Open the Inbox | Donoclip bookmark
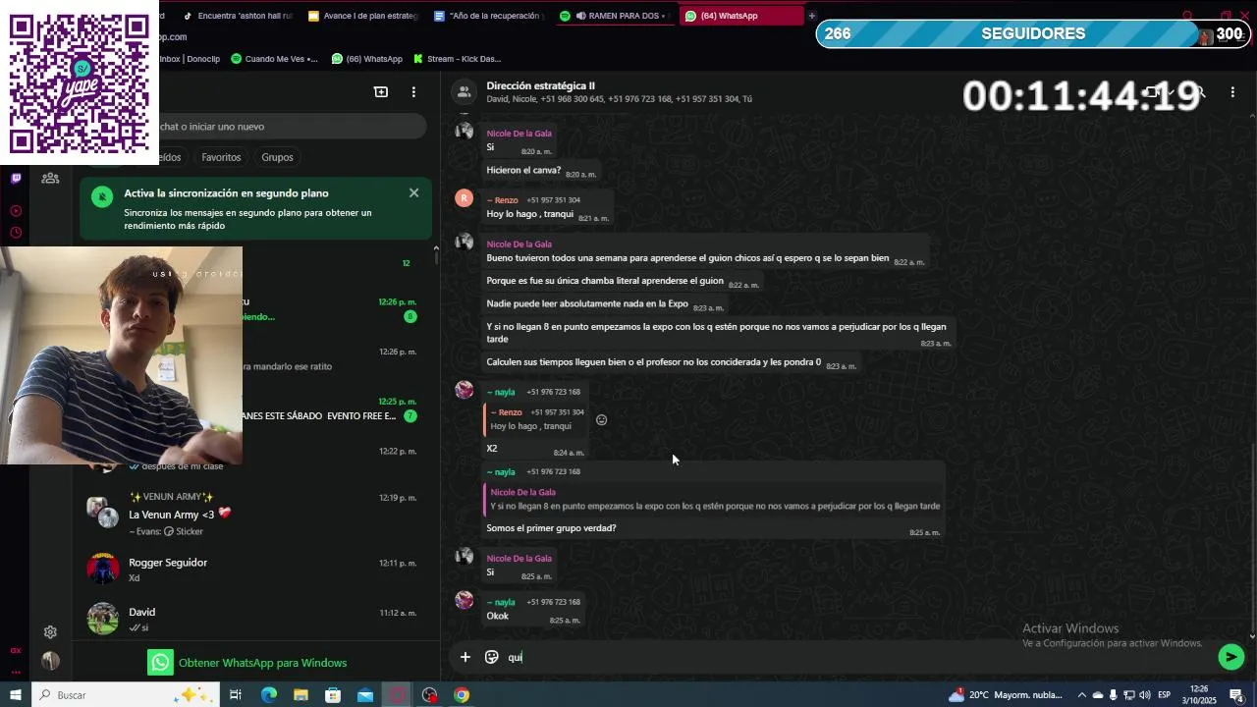This screenshot has height=707, width=1257. coord(190,59)
